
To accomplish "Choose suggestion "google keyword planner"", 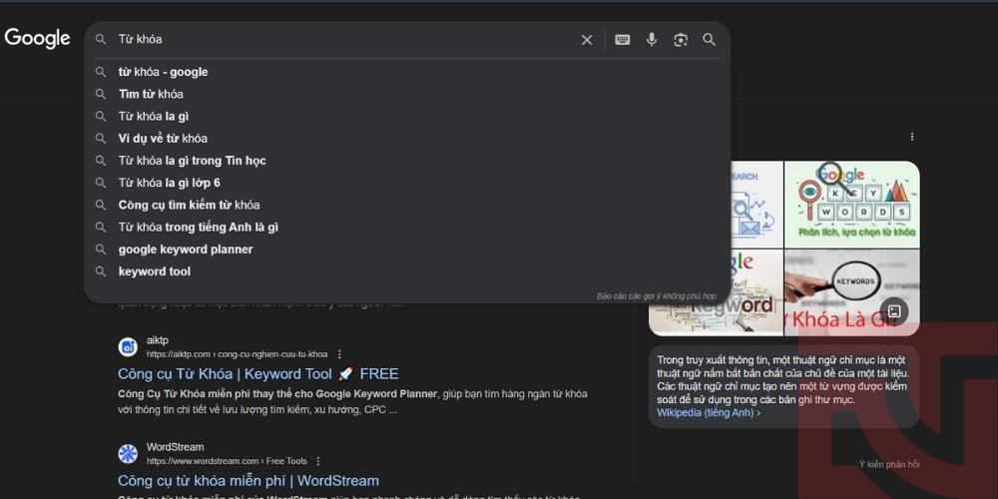I will pos(407,249).
